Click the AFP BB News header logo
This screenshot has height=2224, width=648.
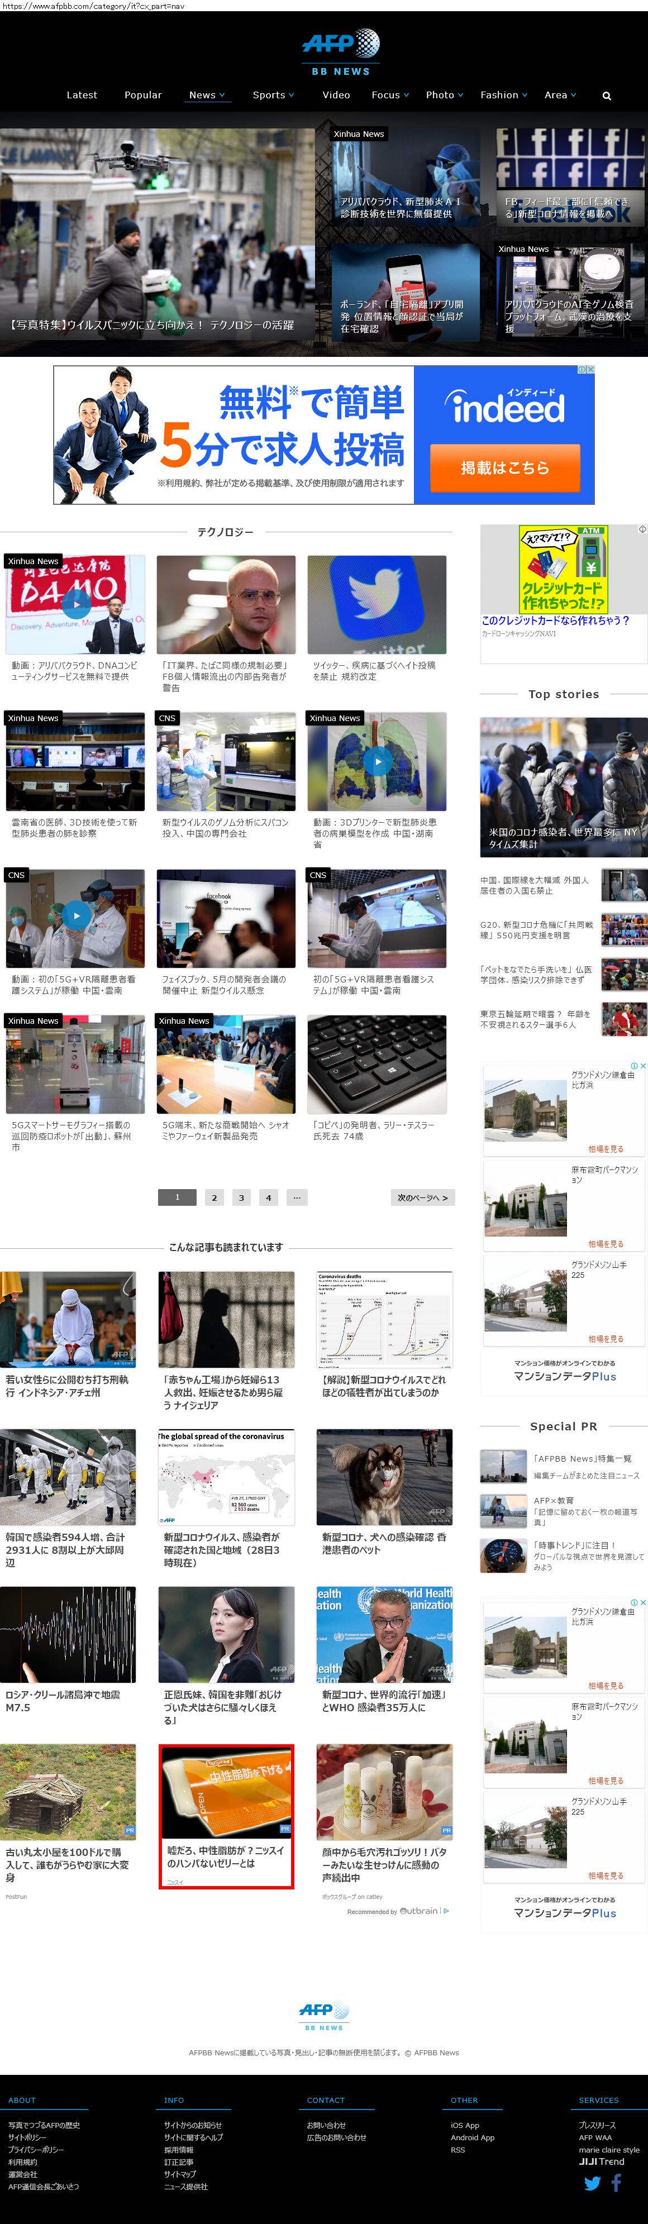340,52
